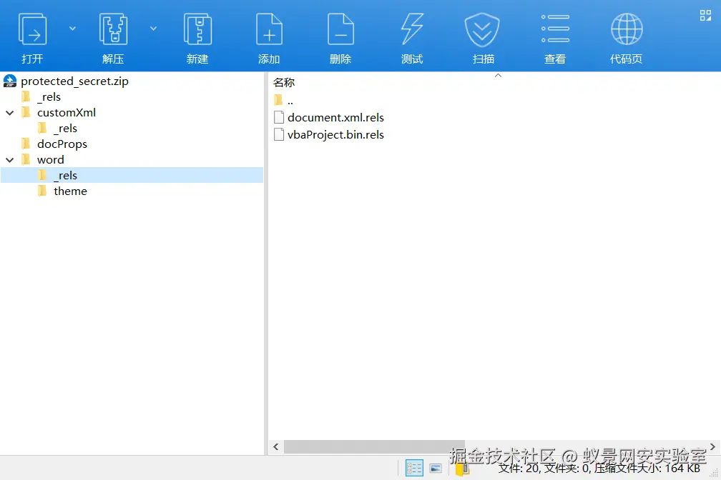Click the parent folder '..' icon
The height and width of the screenshot is (480, 721).
tap(278, 100)
